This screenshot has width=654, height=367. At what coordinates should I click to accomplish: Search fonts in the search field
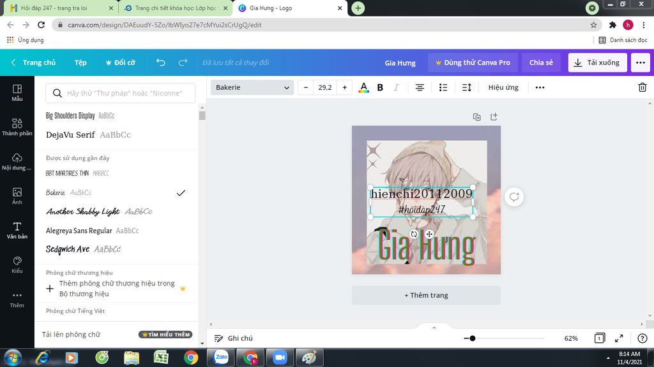[x=120, y=93]
